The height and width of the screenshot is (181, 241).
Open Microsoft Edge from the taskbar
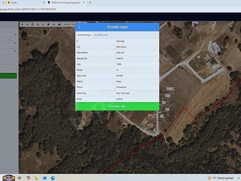click(53, 178)
